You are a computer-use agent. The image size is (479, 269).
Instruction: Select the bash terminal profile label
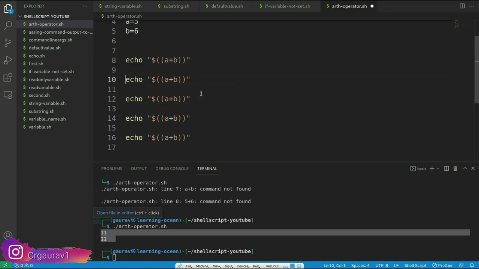click(418, 168)
